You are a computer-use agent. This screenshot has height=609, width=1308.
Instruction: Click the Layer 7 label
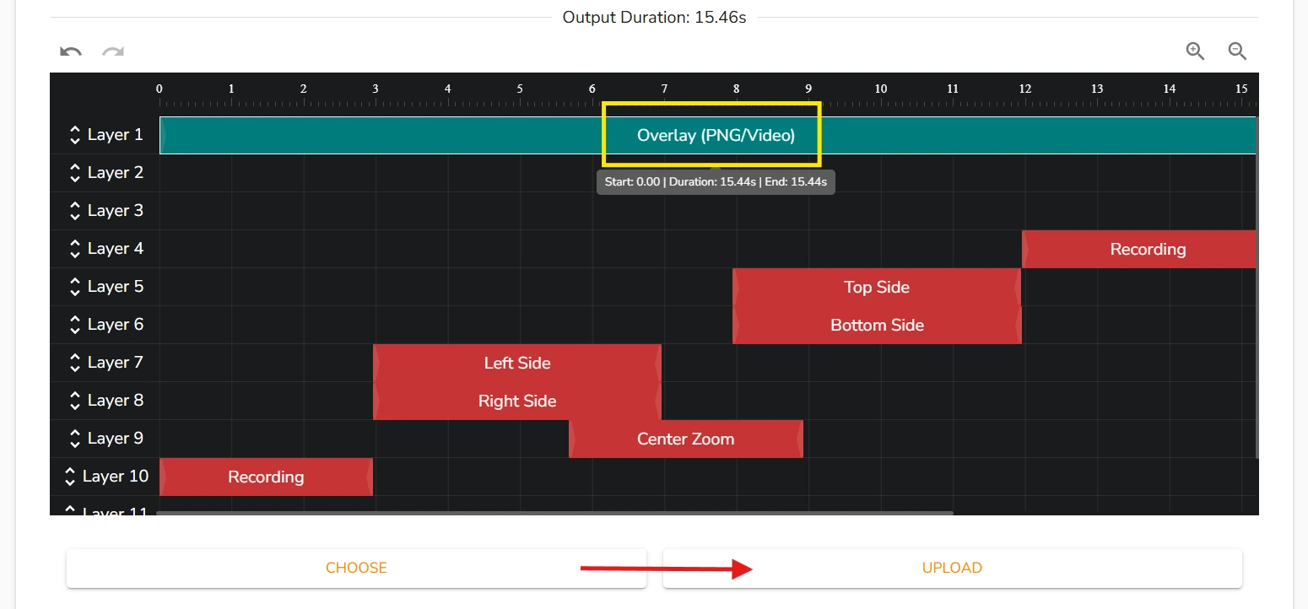point(116,363)
